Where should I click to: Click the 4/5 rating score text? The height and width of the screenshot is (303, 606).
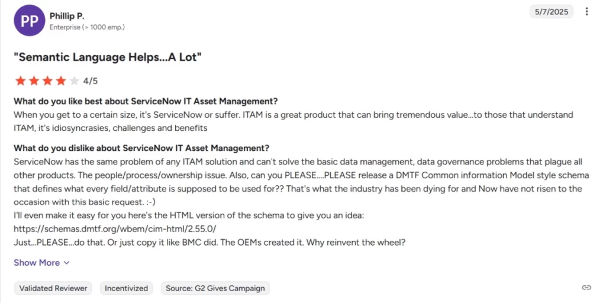click(91, 81)
